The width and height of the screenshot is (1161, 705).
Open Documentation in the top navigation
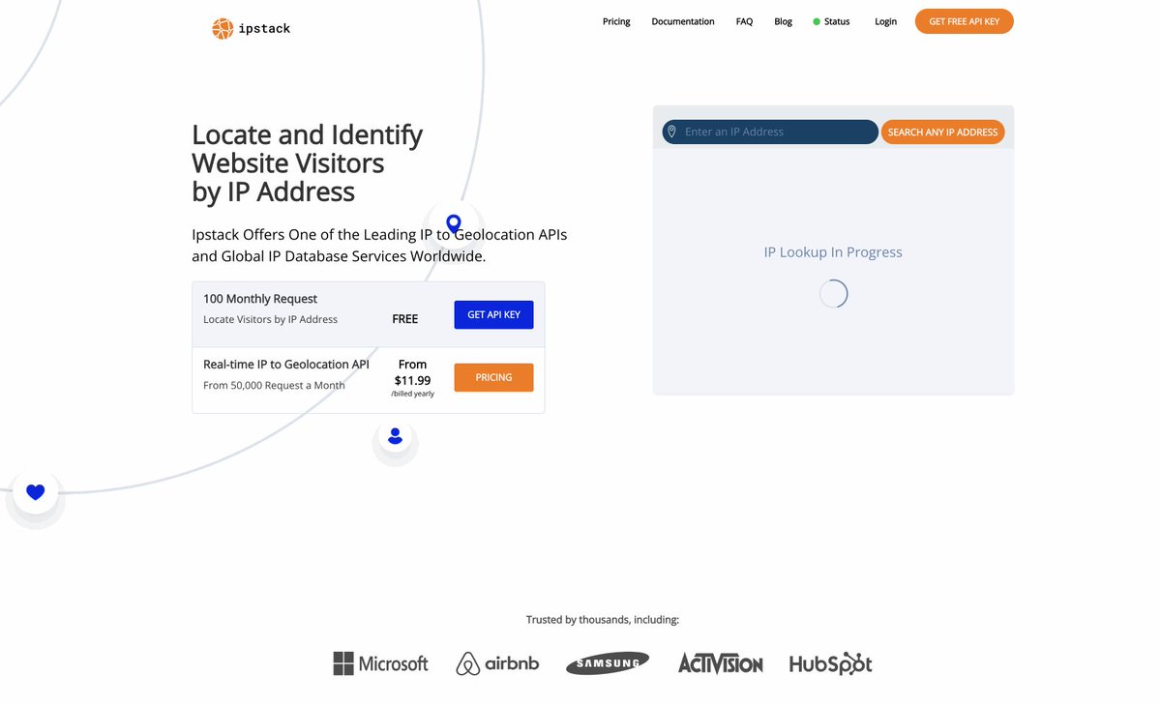683,21
